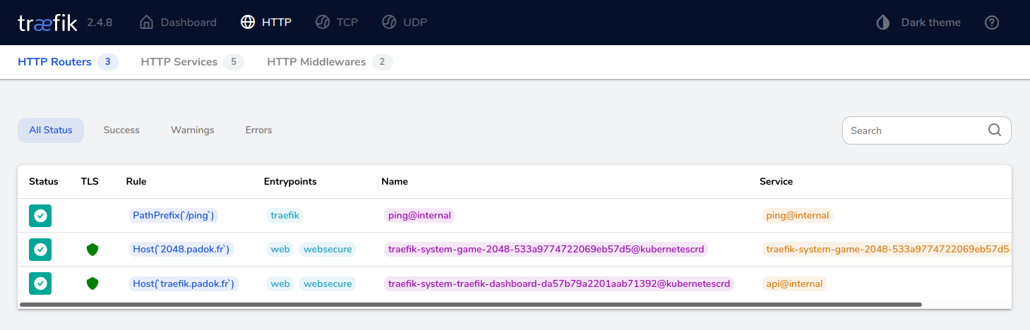The image size is (1030, 330).
Task: Filter routers by Success
Action: 121,130
